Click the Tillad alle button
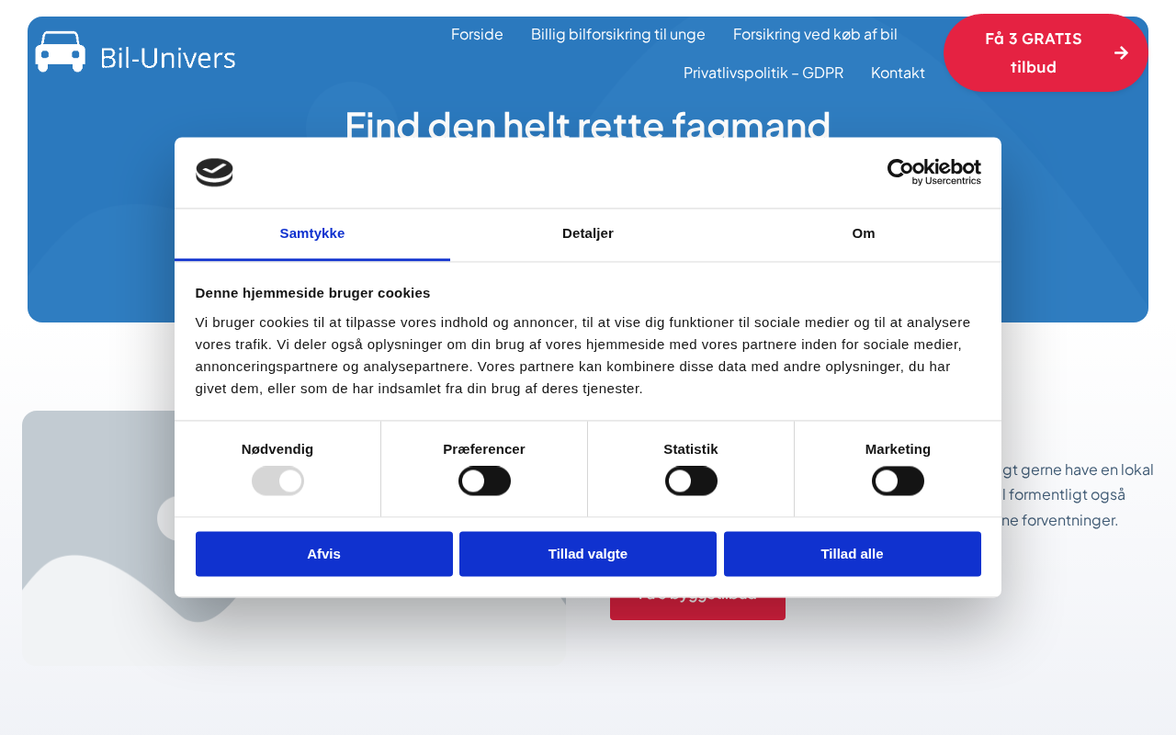This screenshot has width=1176, height=735. [x=853, y=554]
